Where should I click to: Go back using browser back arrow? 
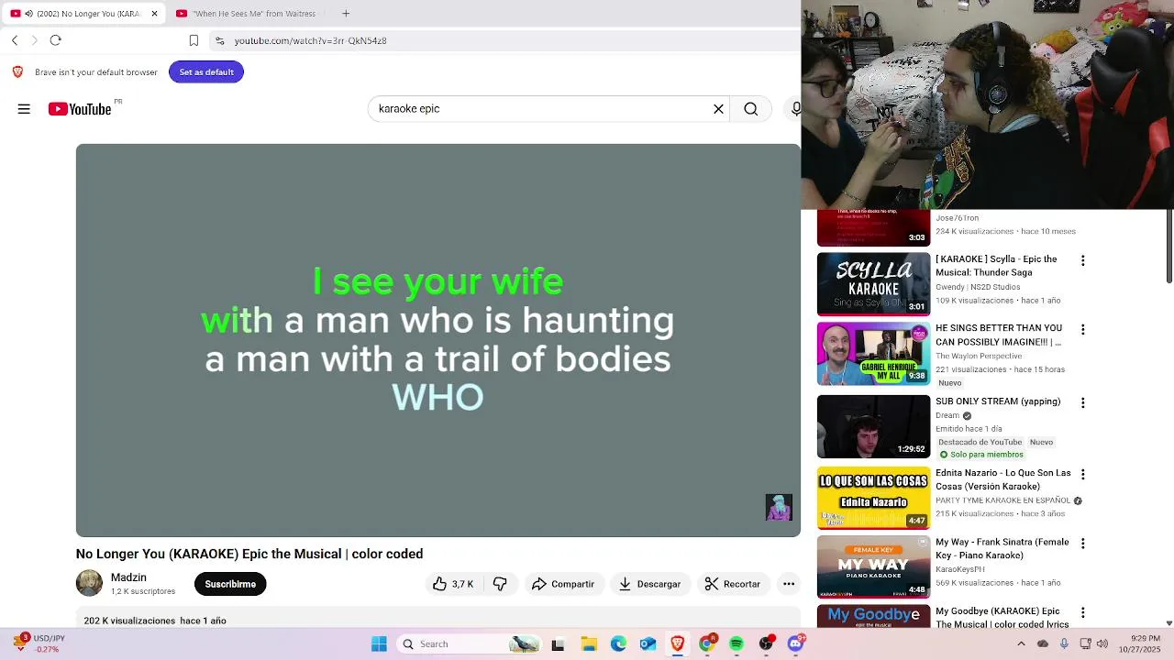pos(15,40)
